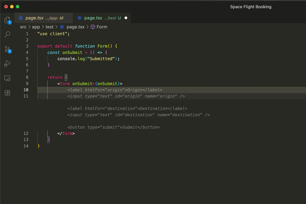The image size is (306, 204).
Task: Switch to page.tsx .../test tab
Action: click(102, 18)
